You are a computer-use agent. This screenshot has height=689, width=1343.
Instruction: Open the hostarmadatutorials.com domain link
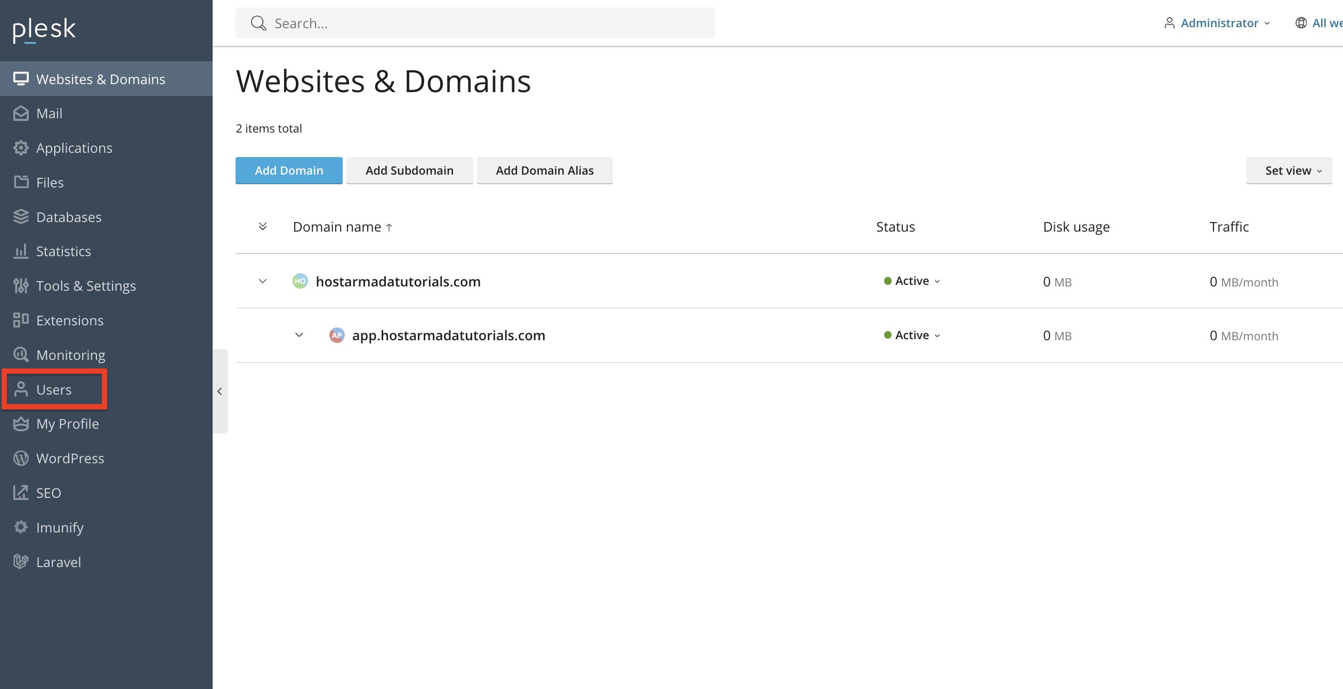coord(398,282)
